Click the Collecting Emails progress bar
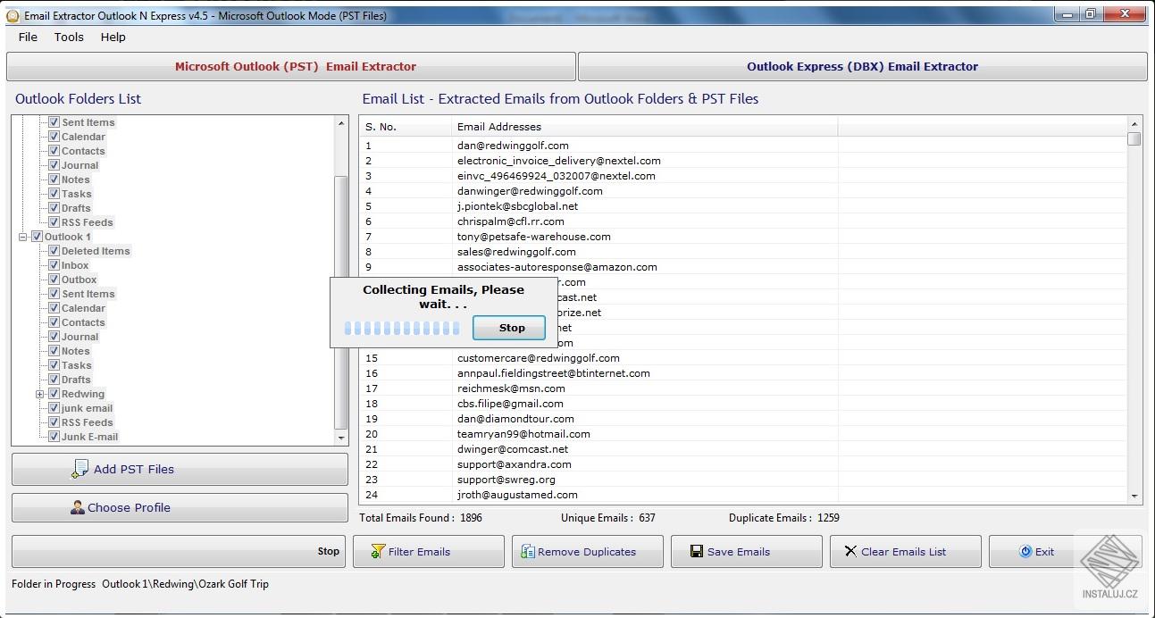Screen dimensions: 1155x618 click(402, 329)
